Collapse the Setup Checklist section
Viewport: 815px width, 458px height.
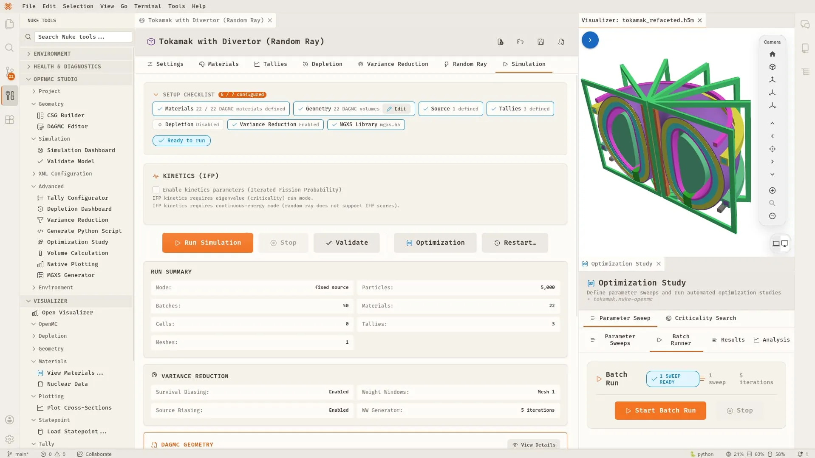click(x=156, y=95)
